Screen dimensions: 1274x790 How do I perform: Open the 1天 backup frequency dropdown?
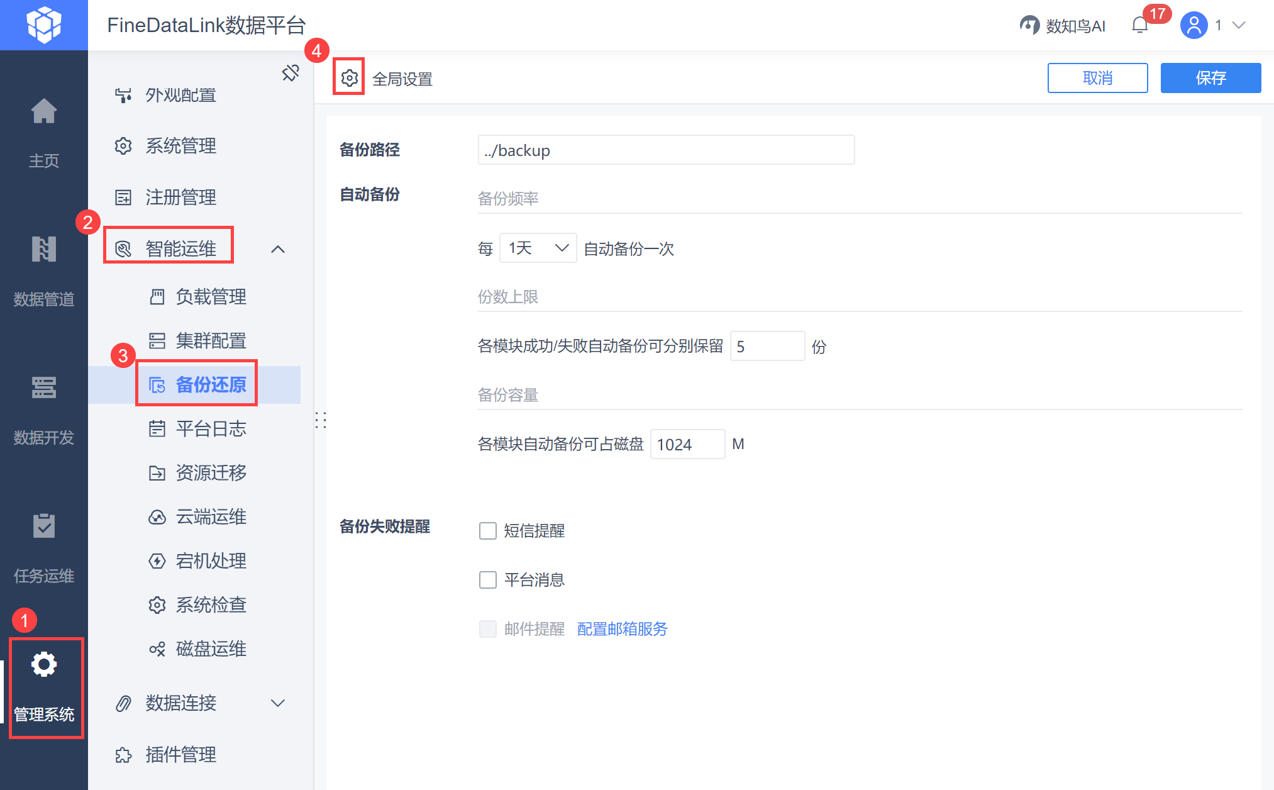click(538, 248)
